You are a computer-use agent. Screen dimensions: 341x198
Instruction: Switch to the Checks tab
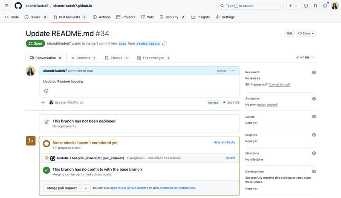[117, 58]
